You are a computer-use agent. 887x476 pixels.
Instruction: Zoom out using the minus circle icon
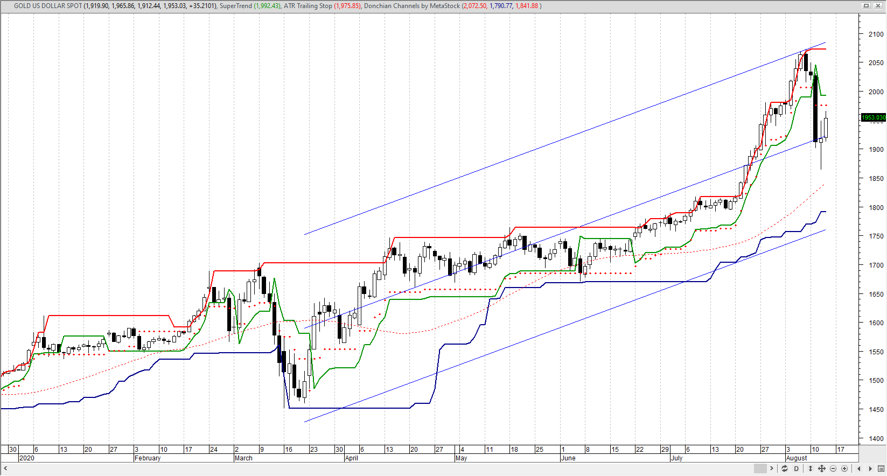coord(833,468)
